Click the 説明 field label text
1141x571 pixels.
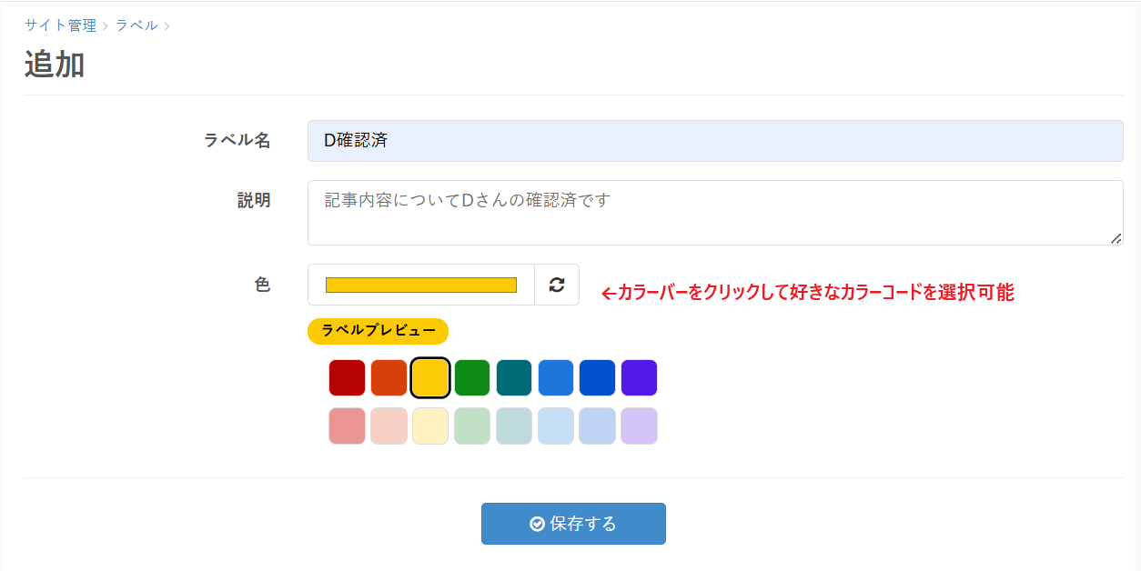(x=254, y=201)
